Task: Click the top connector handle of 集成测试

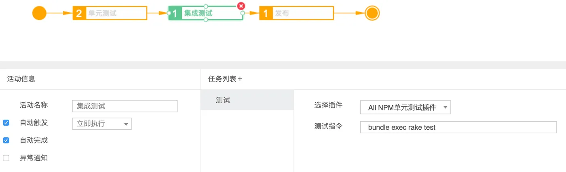Action: (x=206, y=6)
